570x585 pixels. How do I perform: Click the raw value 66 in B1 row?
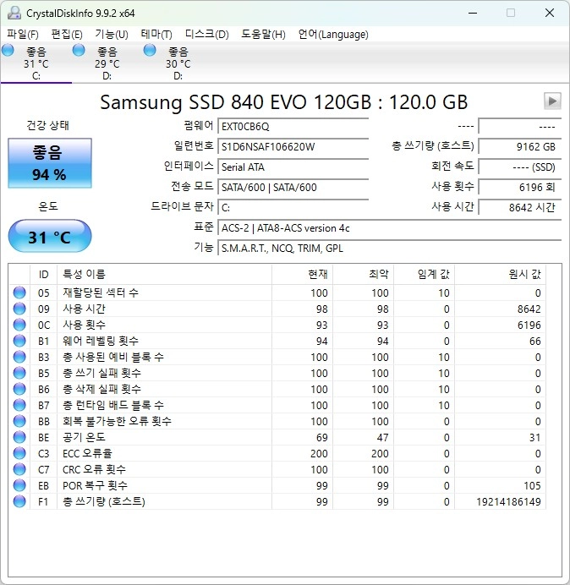pos(535,341)
